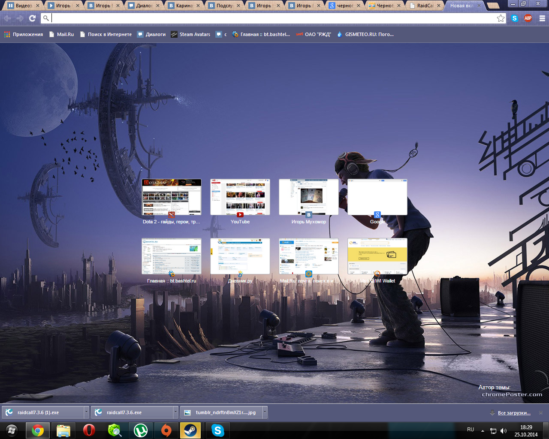Open the Steam Avatars bookmark

pos(190,34)
